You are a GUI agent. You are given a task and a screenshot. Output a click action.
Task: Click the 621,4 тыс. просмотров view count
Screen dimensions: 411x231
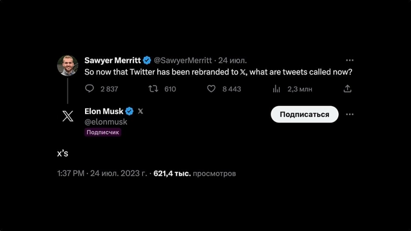tap(195, 174)
